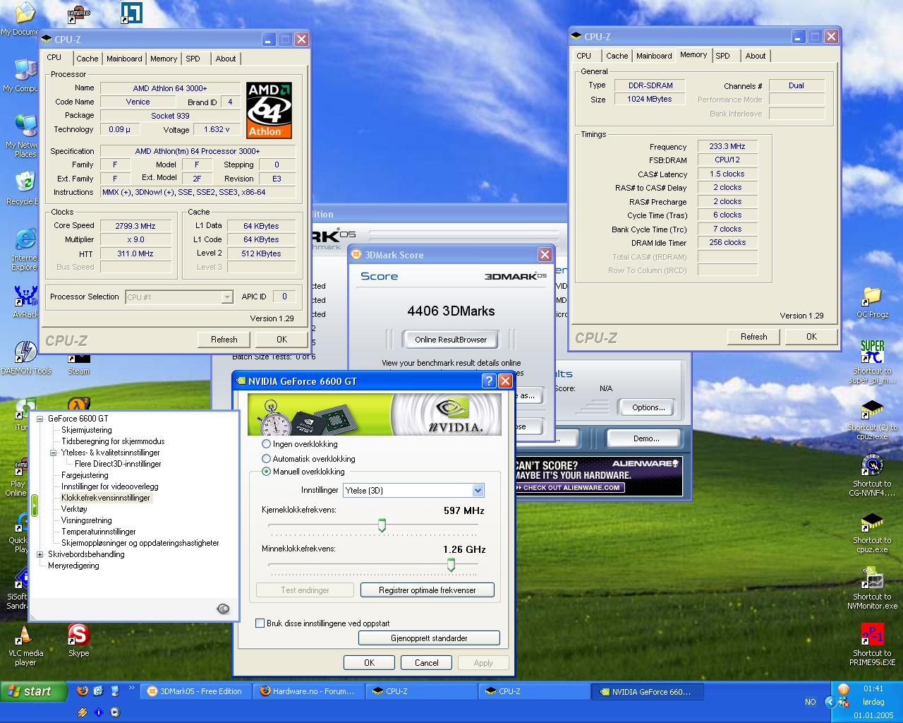This screenshot has height=723, width=903.
Task: Expand Skrivebordsbehandling tree node
Action: (x=40, y=554)
